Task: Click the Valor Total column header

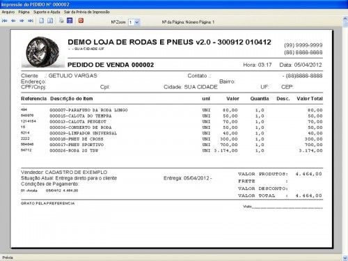Action: coord(310,99)
